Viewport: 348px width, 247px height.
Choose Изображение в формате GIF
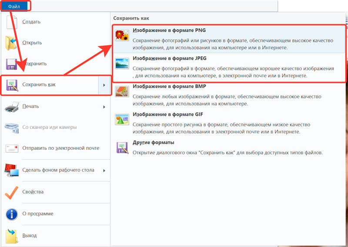(230, 123)
